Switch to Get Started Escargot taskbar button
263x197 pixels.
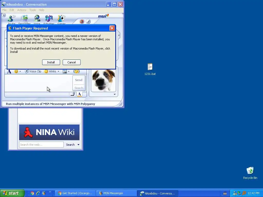point(76,193)
